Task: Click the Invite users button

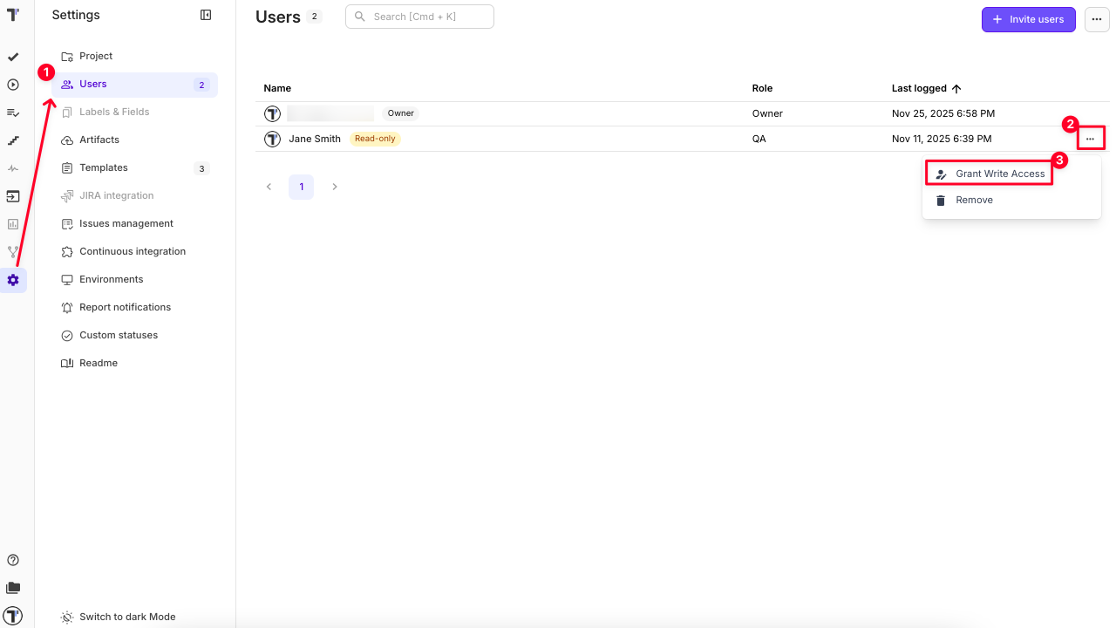Action: (x=1028, y=19)
